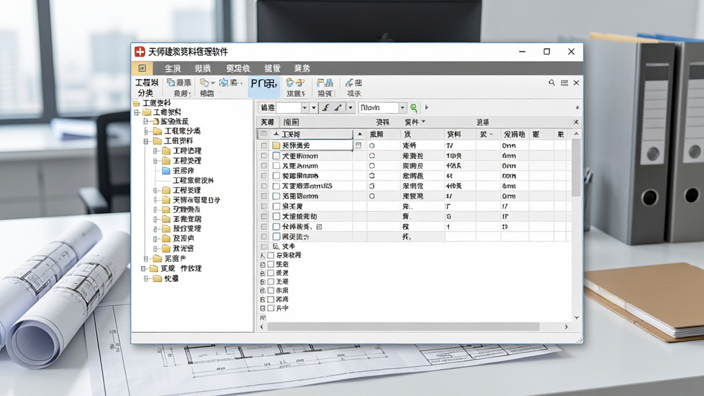704x396 pixels.
Task: Tick the leading checkbox of the yellow folder row
Action: click(x=263, y=146)
